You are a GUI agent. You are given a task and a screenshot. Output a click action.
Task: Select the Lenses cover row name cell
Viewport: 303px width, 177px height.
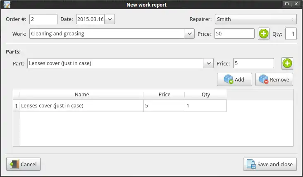[81, 106]
